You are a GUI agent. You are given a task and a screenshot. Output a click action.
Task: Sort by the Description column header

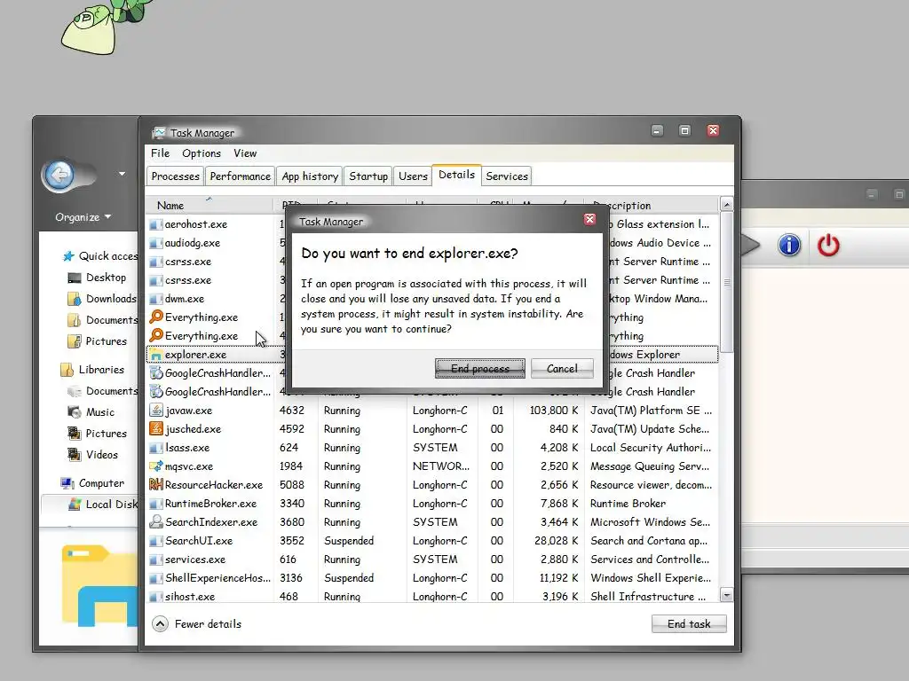(652, 205)
